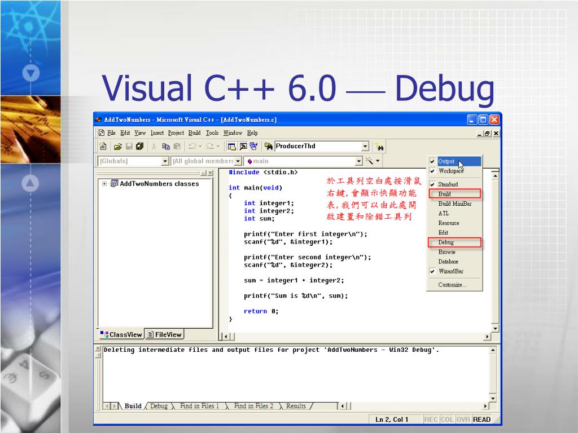This screenshot has width=578, height=433.
Task: Open the Tools menu
Action: coord(212,133)
